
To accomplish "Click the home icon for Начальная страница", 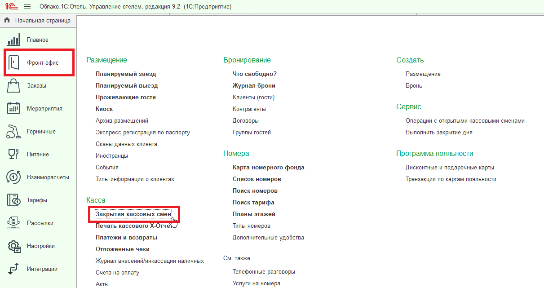I will click(x=7, y=20).
